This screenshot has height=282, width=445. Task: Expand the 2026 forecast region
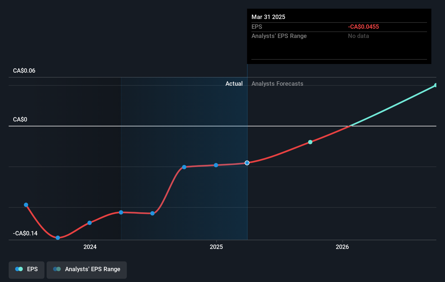(x=343, y=247)
